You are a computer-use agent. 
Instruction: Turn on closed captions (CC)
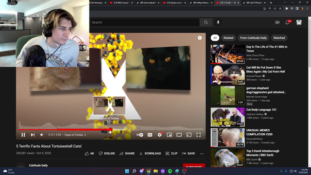[x=150, y=135]
